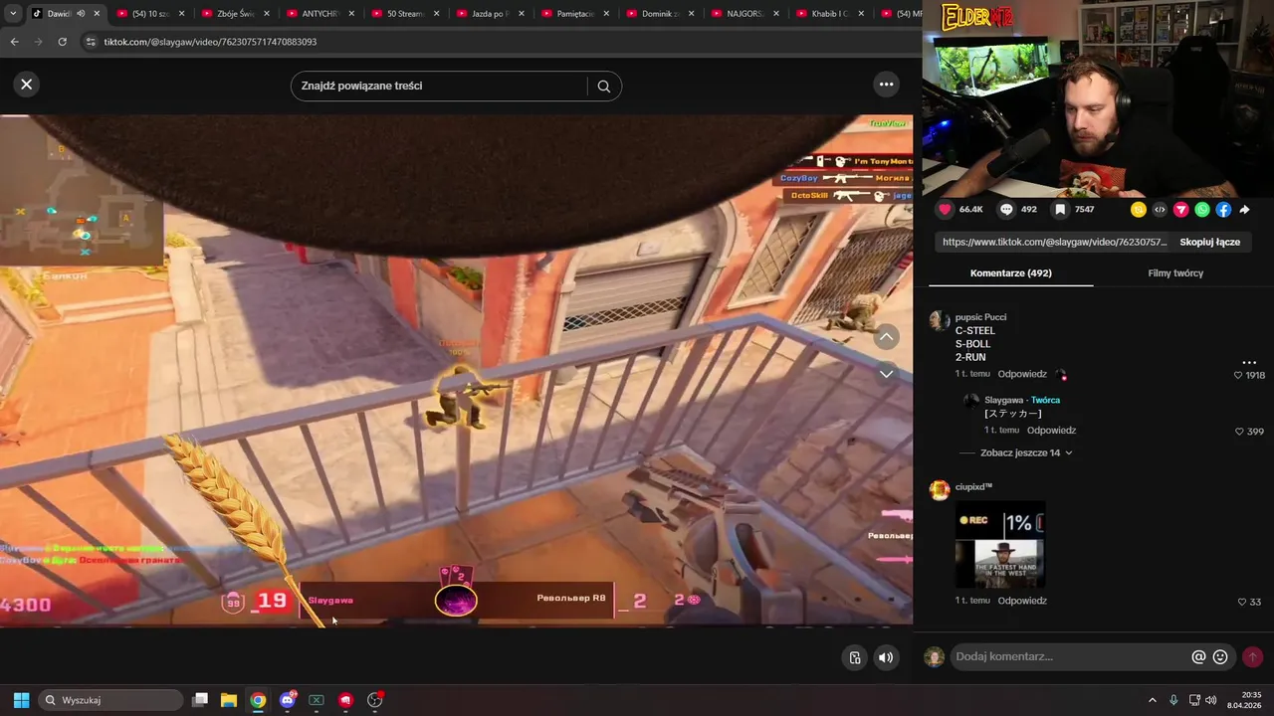Click the site info icon in address bar

[x=91, y=42]
